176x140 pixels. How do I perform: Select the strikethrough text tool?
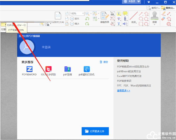[x=119, y=19]
